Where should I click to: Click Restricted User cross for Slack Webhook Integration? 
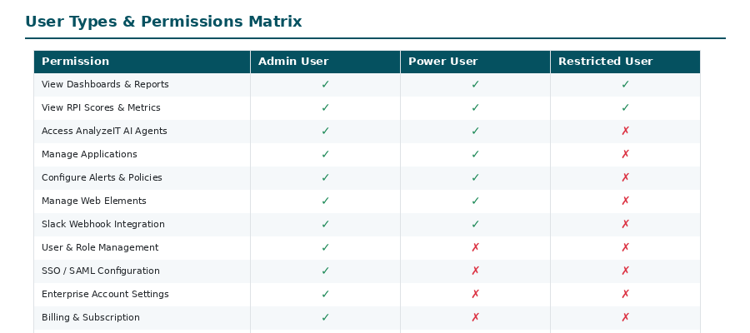pyautogui.click(x=625, y=224)
